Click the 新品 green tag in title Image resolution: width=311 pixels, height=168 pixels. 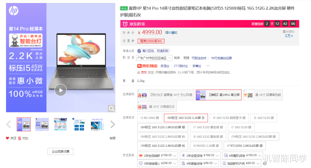(x=124, y=8)
